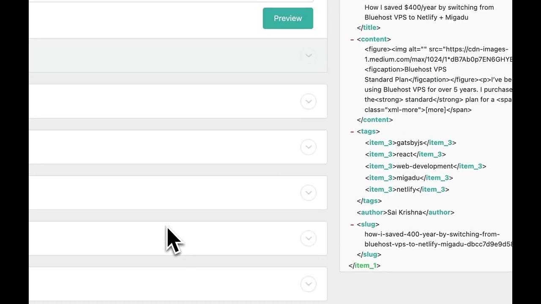Click the opening "<content>" tag name
The image size is (541, 304).
pyautogui.click(x=374, y=39)
